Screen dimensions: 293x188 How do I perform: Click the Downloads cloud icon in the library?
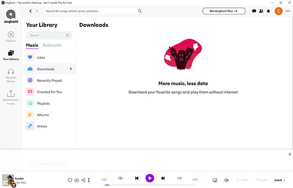30,69
